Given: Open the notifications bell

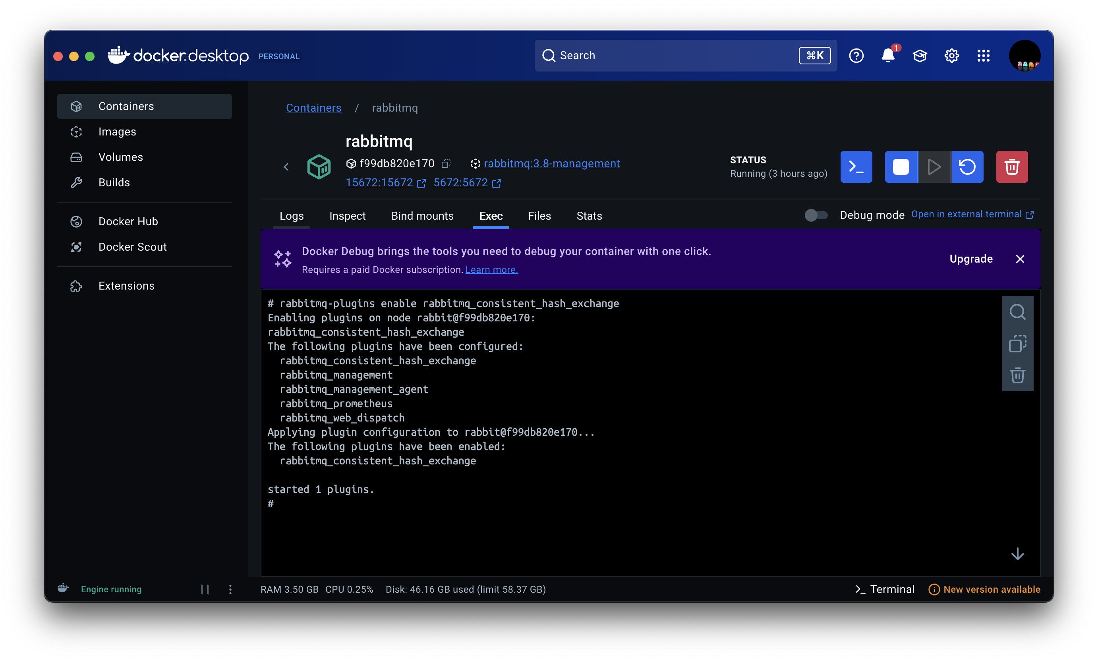Looking at the screenshot, I should click(888, 56).
